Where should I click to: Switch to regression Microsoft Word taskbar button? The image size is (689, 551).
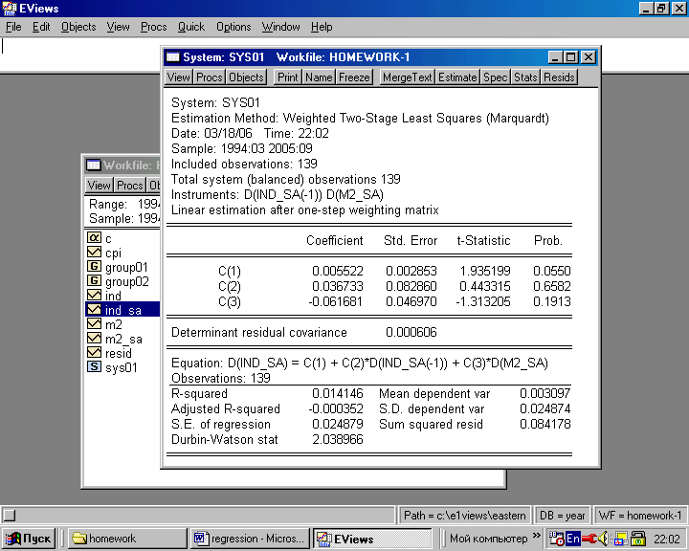(250, 539)
